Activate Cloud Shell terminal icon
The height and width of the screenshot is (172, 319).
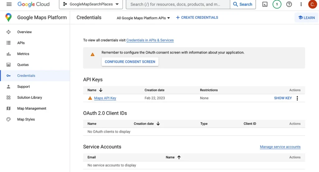(265, 4)
